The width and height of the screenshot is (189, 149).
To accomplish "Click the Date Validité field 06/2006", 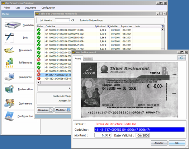I will click(143, 135).
